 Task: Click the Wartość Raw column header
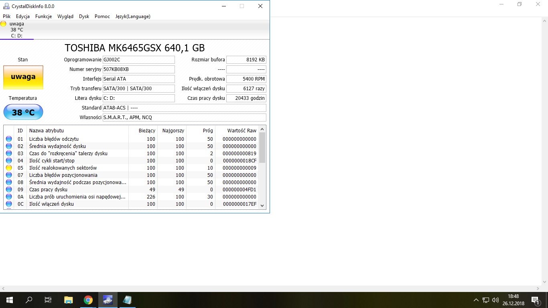click(x=237, y=130)
